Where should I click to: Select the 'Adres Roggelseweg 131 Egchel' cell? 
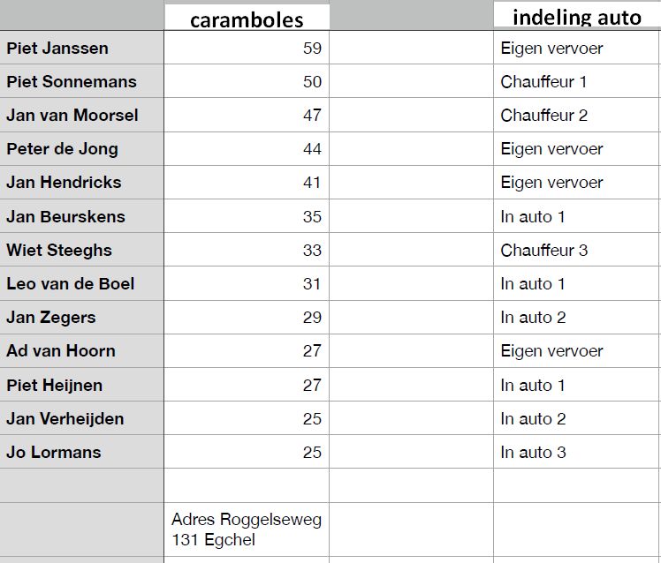coord(247,529)
